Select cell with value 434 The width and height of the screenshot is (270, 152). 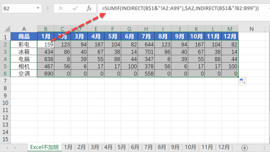46,52
